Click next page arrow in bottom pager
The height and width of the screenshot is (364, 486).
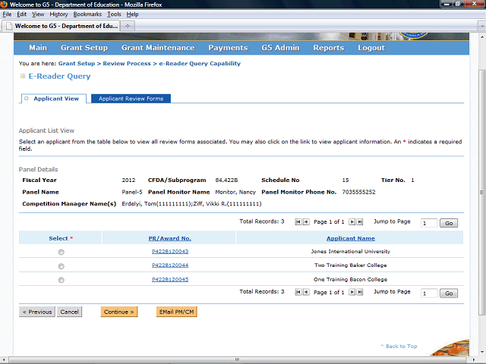tap(352, 292)
